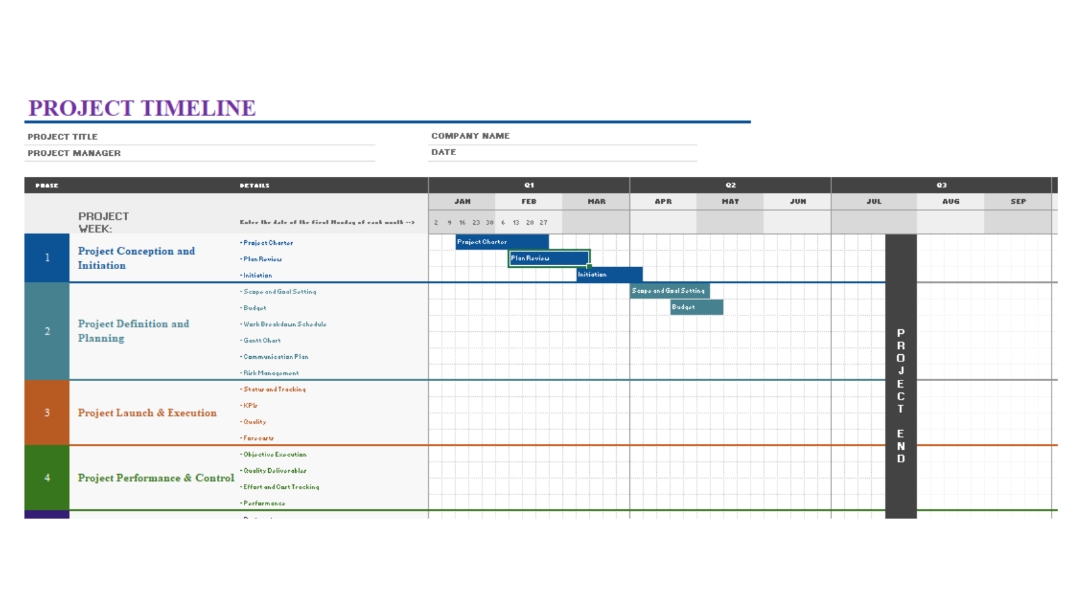Click the JUL month header cell
Image resolution: width=1075 pixels, height=605 pixels.
pyautogui.click(x=874, y=202)
